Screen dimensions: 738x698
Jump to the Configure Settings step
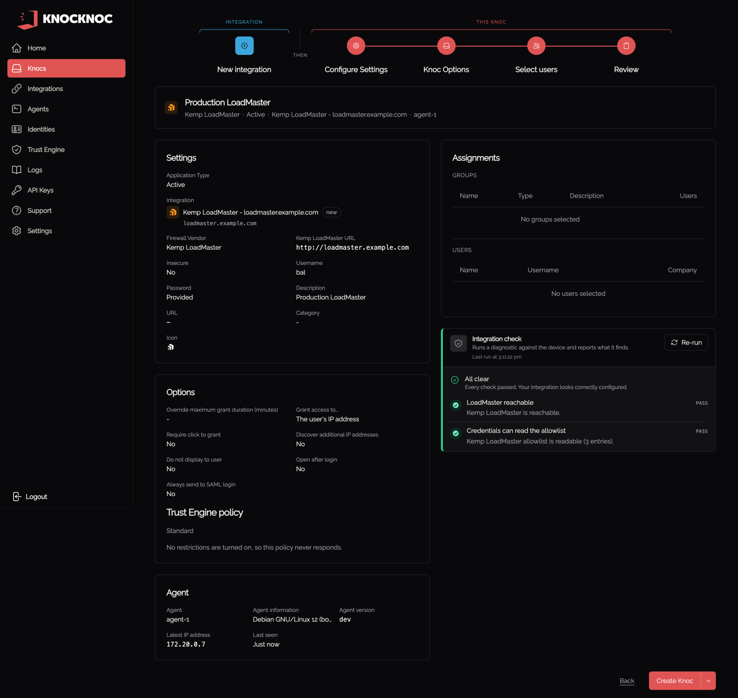356,46
